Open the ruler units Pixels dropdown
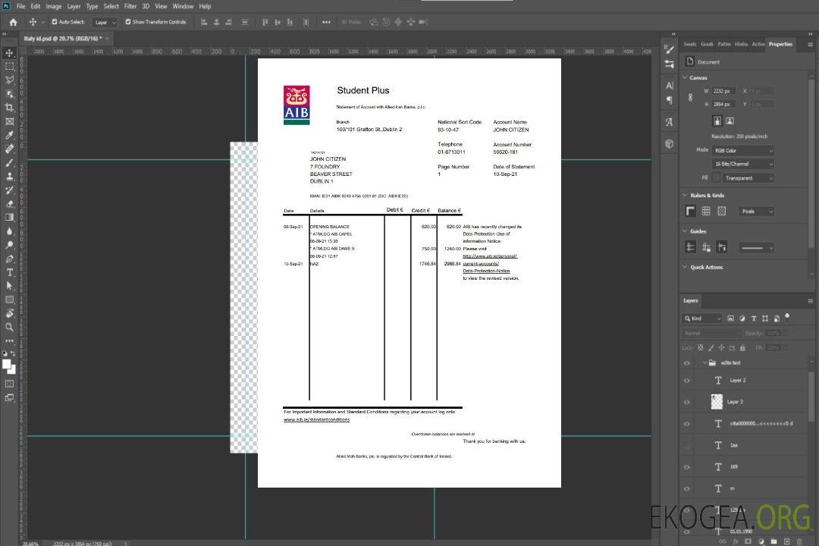 (757, 212)
